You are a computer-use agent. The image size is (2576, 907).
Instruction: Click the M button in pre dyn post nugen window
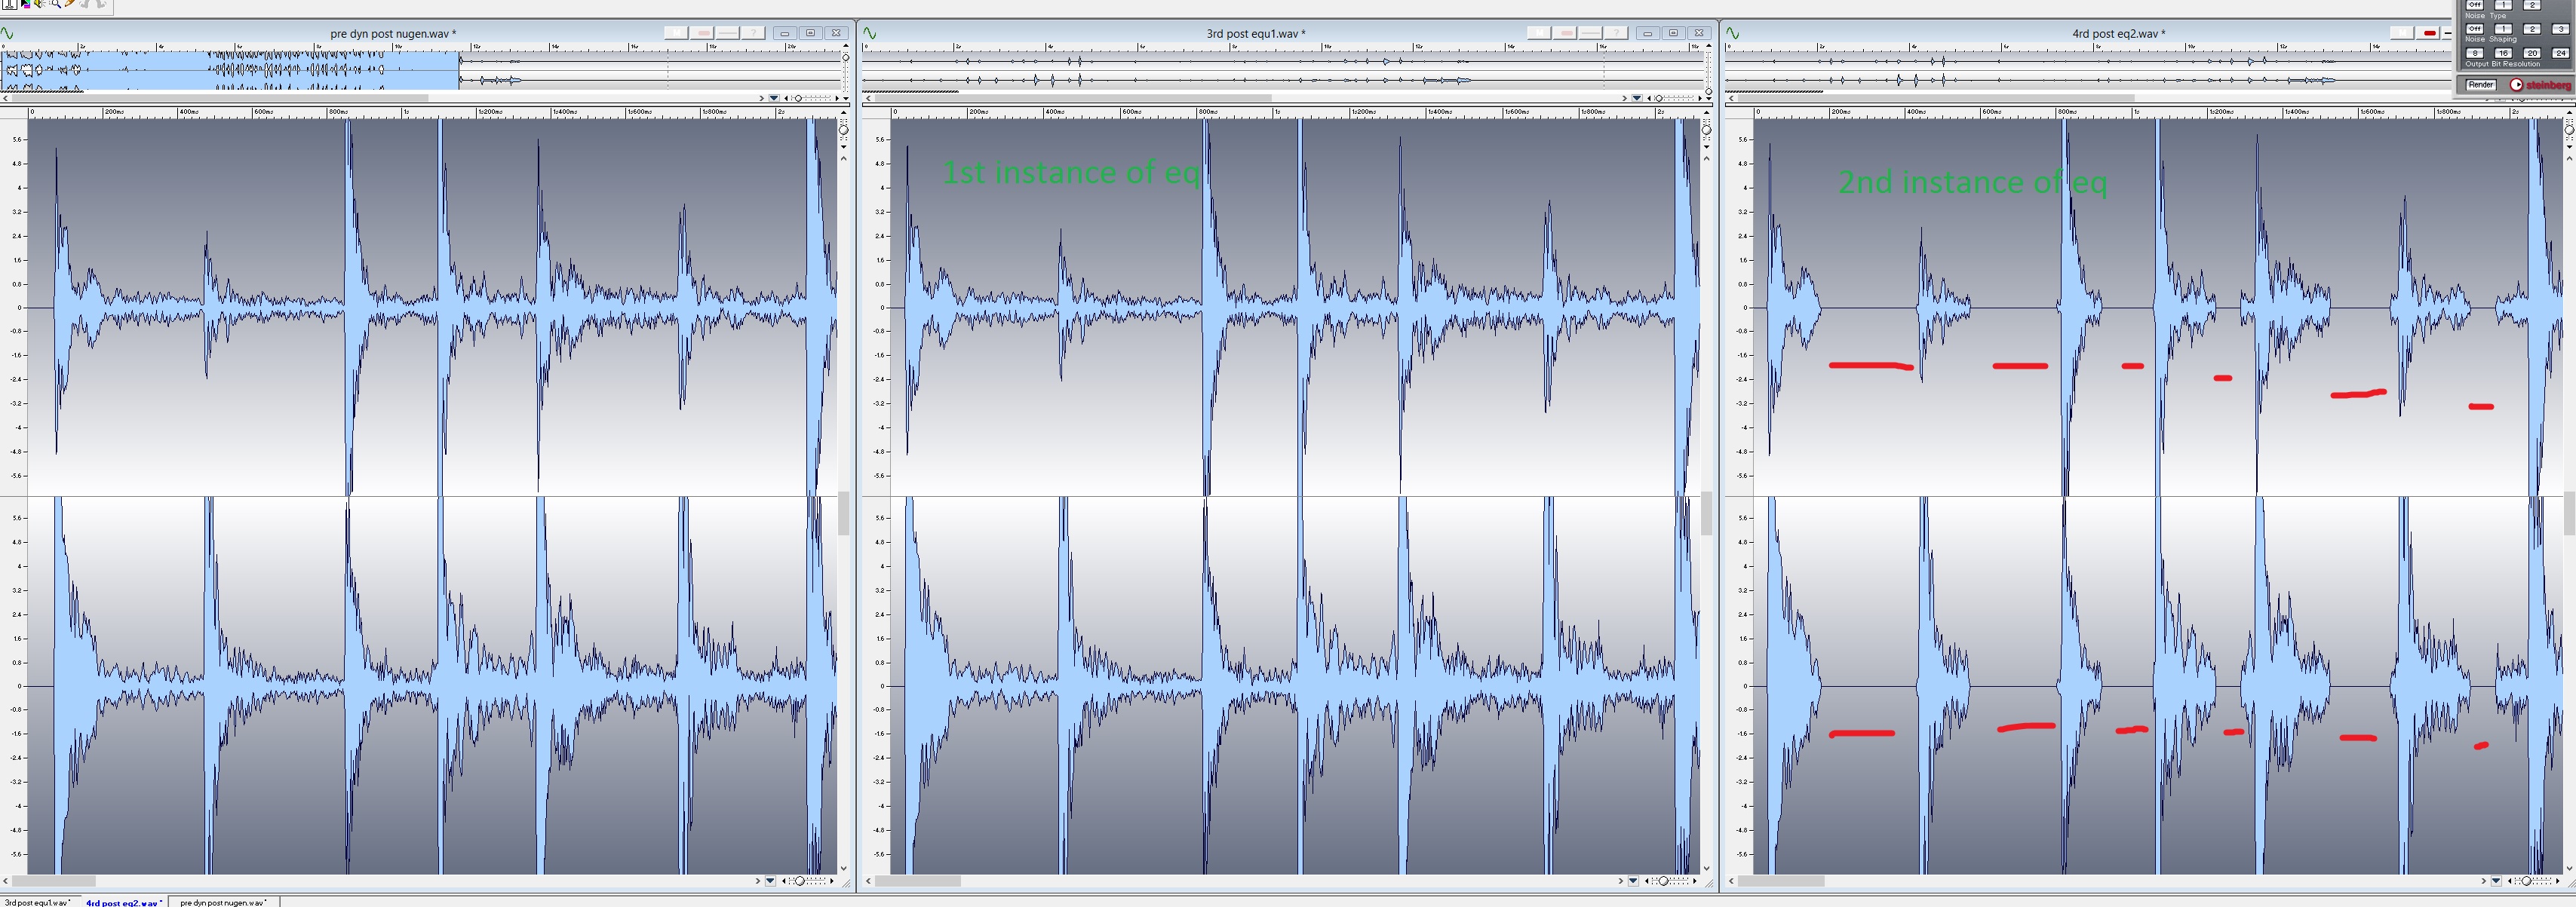click(x=677, y=33)
